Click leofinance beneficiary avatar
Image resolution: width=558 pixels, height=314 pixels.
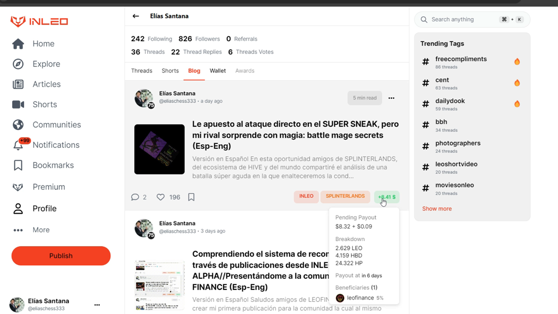pos(340,298)
